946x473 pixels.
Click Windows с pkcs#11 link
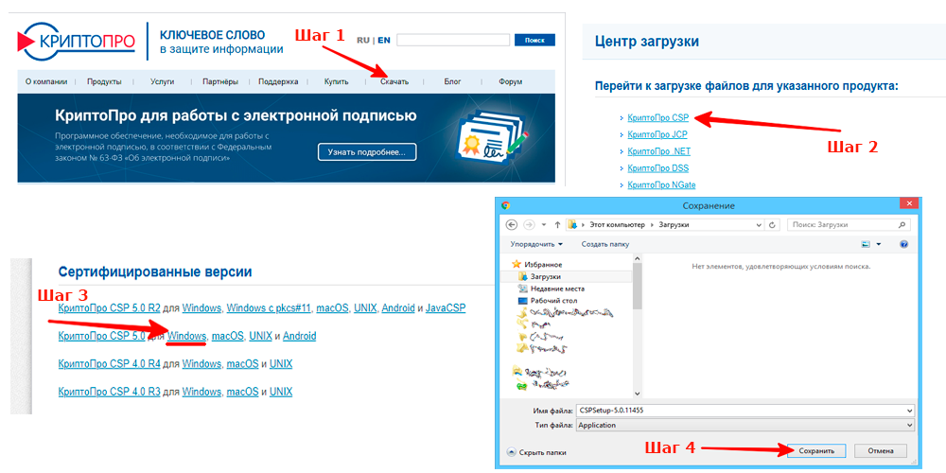pyautogui.click(x=269, y=308)
